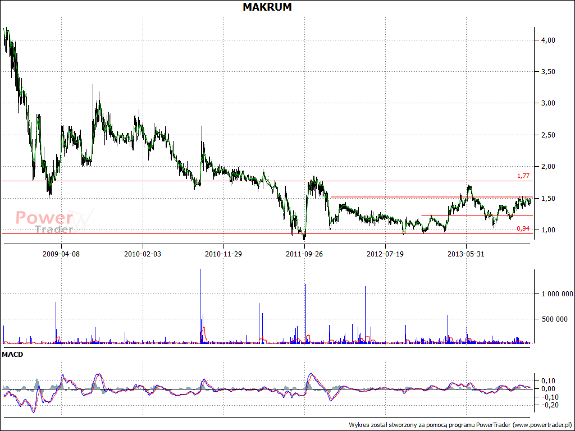Click the 3,00 price axis label
The height and width of the screenshot is (431, 575).
tap(548, 103)
